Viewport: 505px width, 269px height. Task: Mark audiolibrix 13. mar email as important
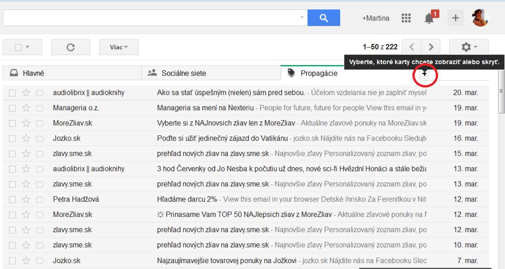pyautogui.click(x=39, y=169)
